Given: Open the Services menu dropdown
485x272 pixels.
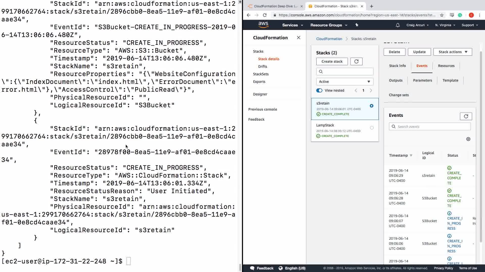Looking at the screenshot, I should coord(292,25).
